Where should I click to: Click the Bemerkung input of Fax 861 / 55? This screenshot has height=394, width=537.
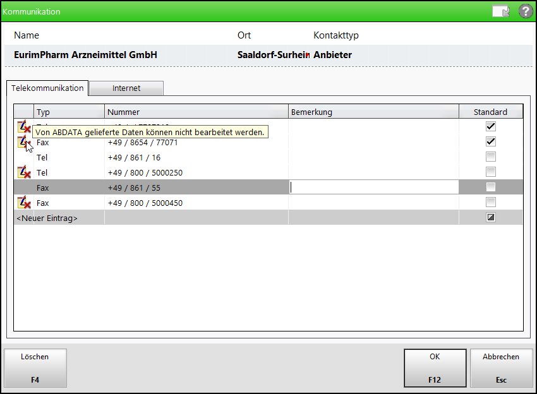coord(373,188)
